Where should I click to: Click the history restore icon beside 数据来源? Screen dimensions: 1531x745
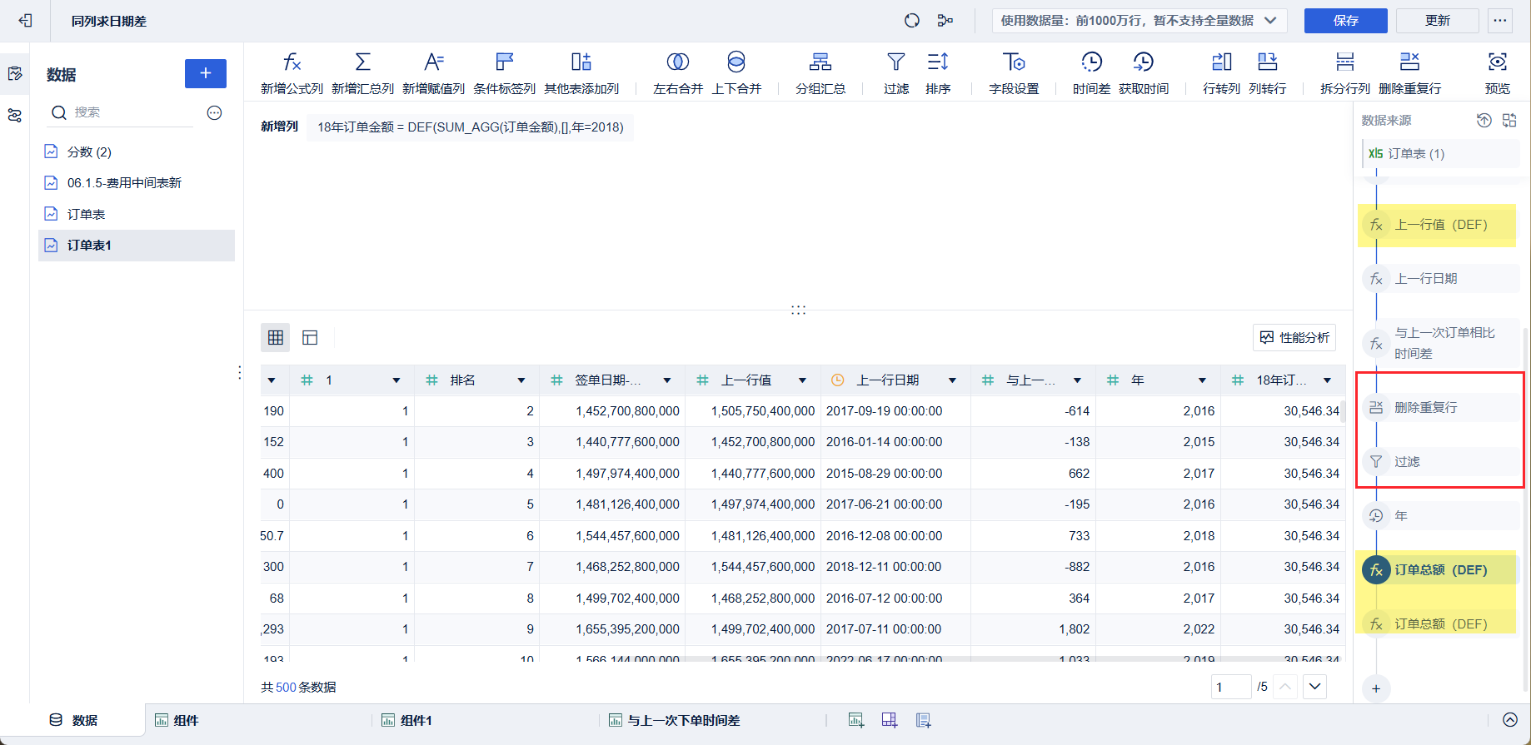coord(1484,121)
